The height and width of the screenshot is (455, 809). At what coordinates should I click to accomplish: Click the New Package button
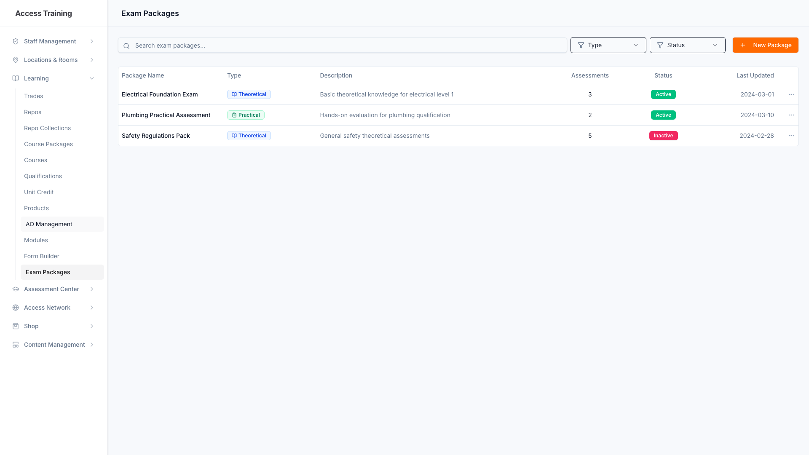click(765, 45)
